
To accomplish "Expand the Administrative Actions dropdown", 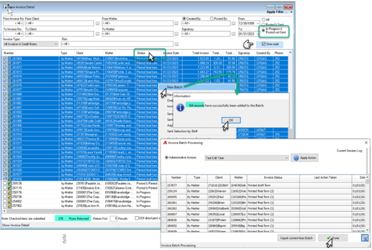I will (x=247, y=158).
